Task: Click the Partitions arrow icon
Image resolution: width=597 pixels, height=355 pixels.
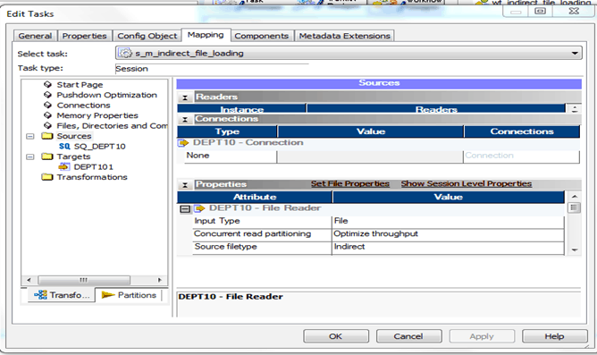Action: coord(108,295)
